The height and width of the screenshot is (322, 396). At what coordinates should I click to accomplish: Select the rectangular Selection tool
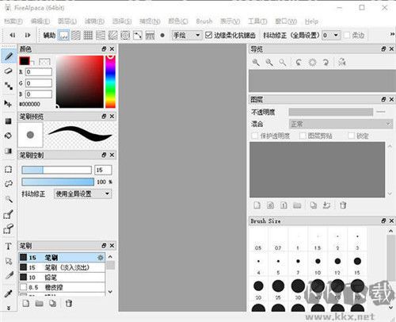point(9,169)
